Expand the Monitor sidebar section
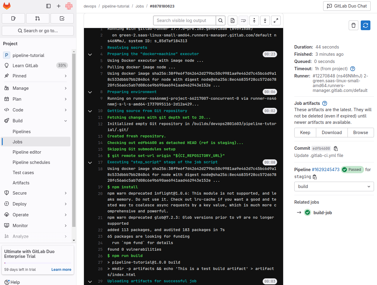The width and height of the screenshot is (377, 285). click(x=36, y=226)
